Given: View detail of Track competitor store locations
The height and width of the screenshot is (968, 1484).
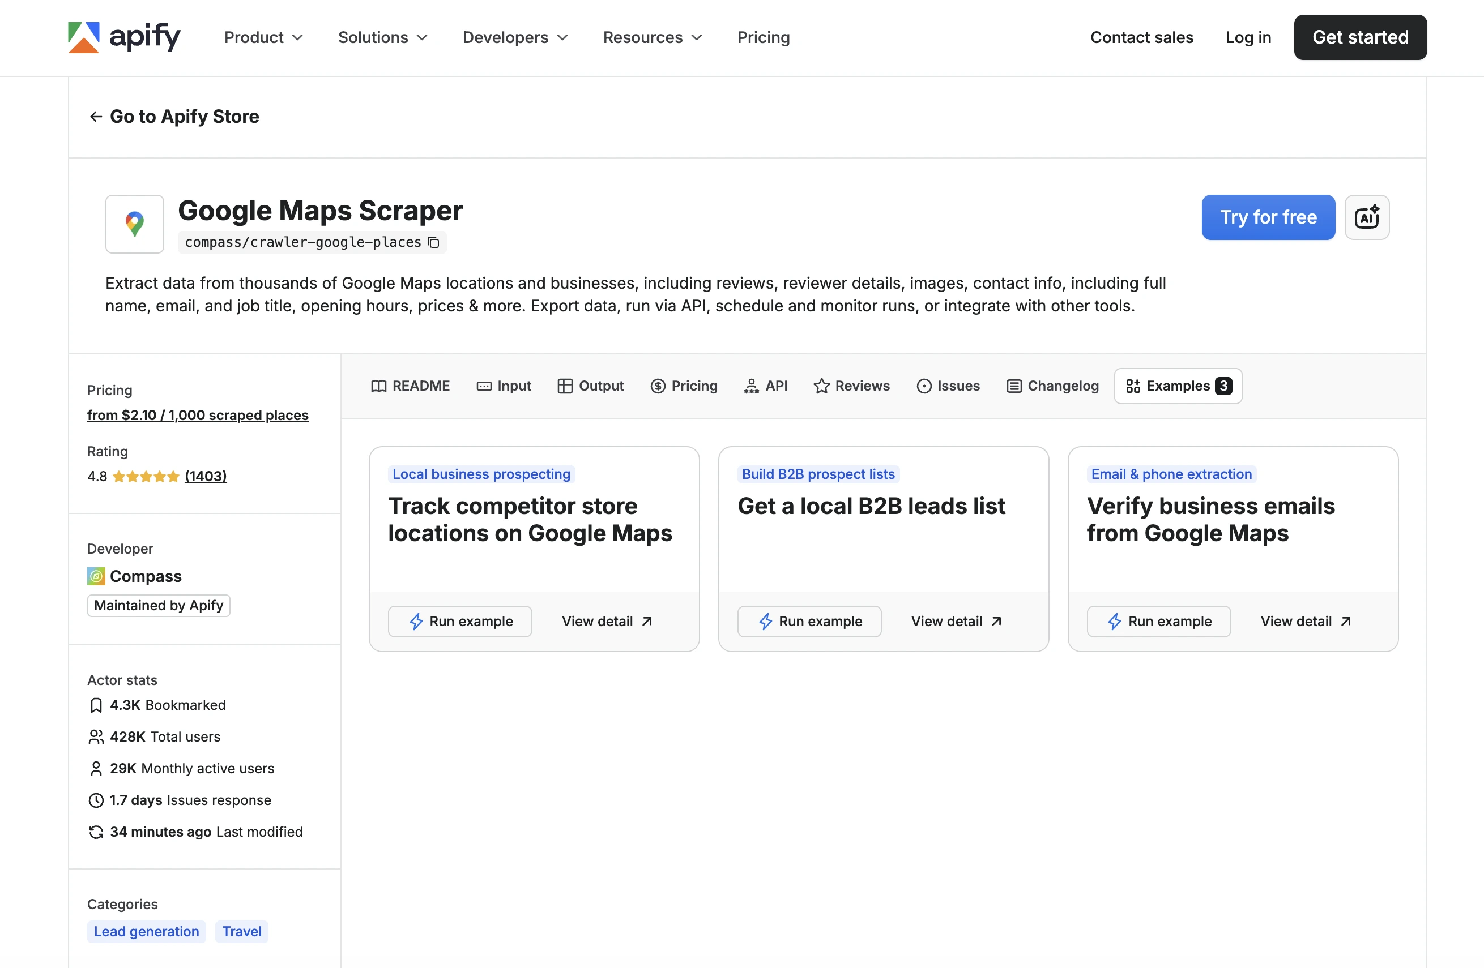Looking at the screenshot, I should pyautogui.click(x=607, y=622).
